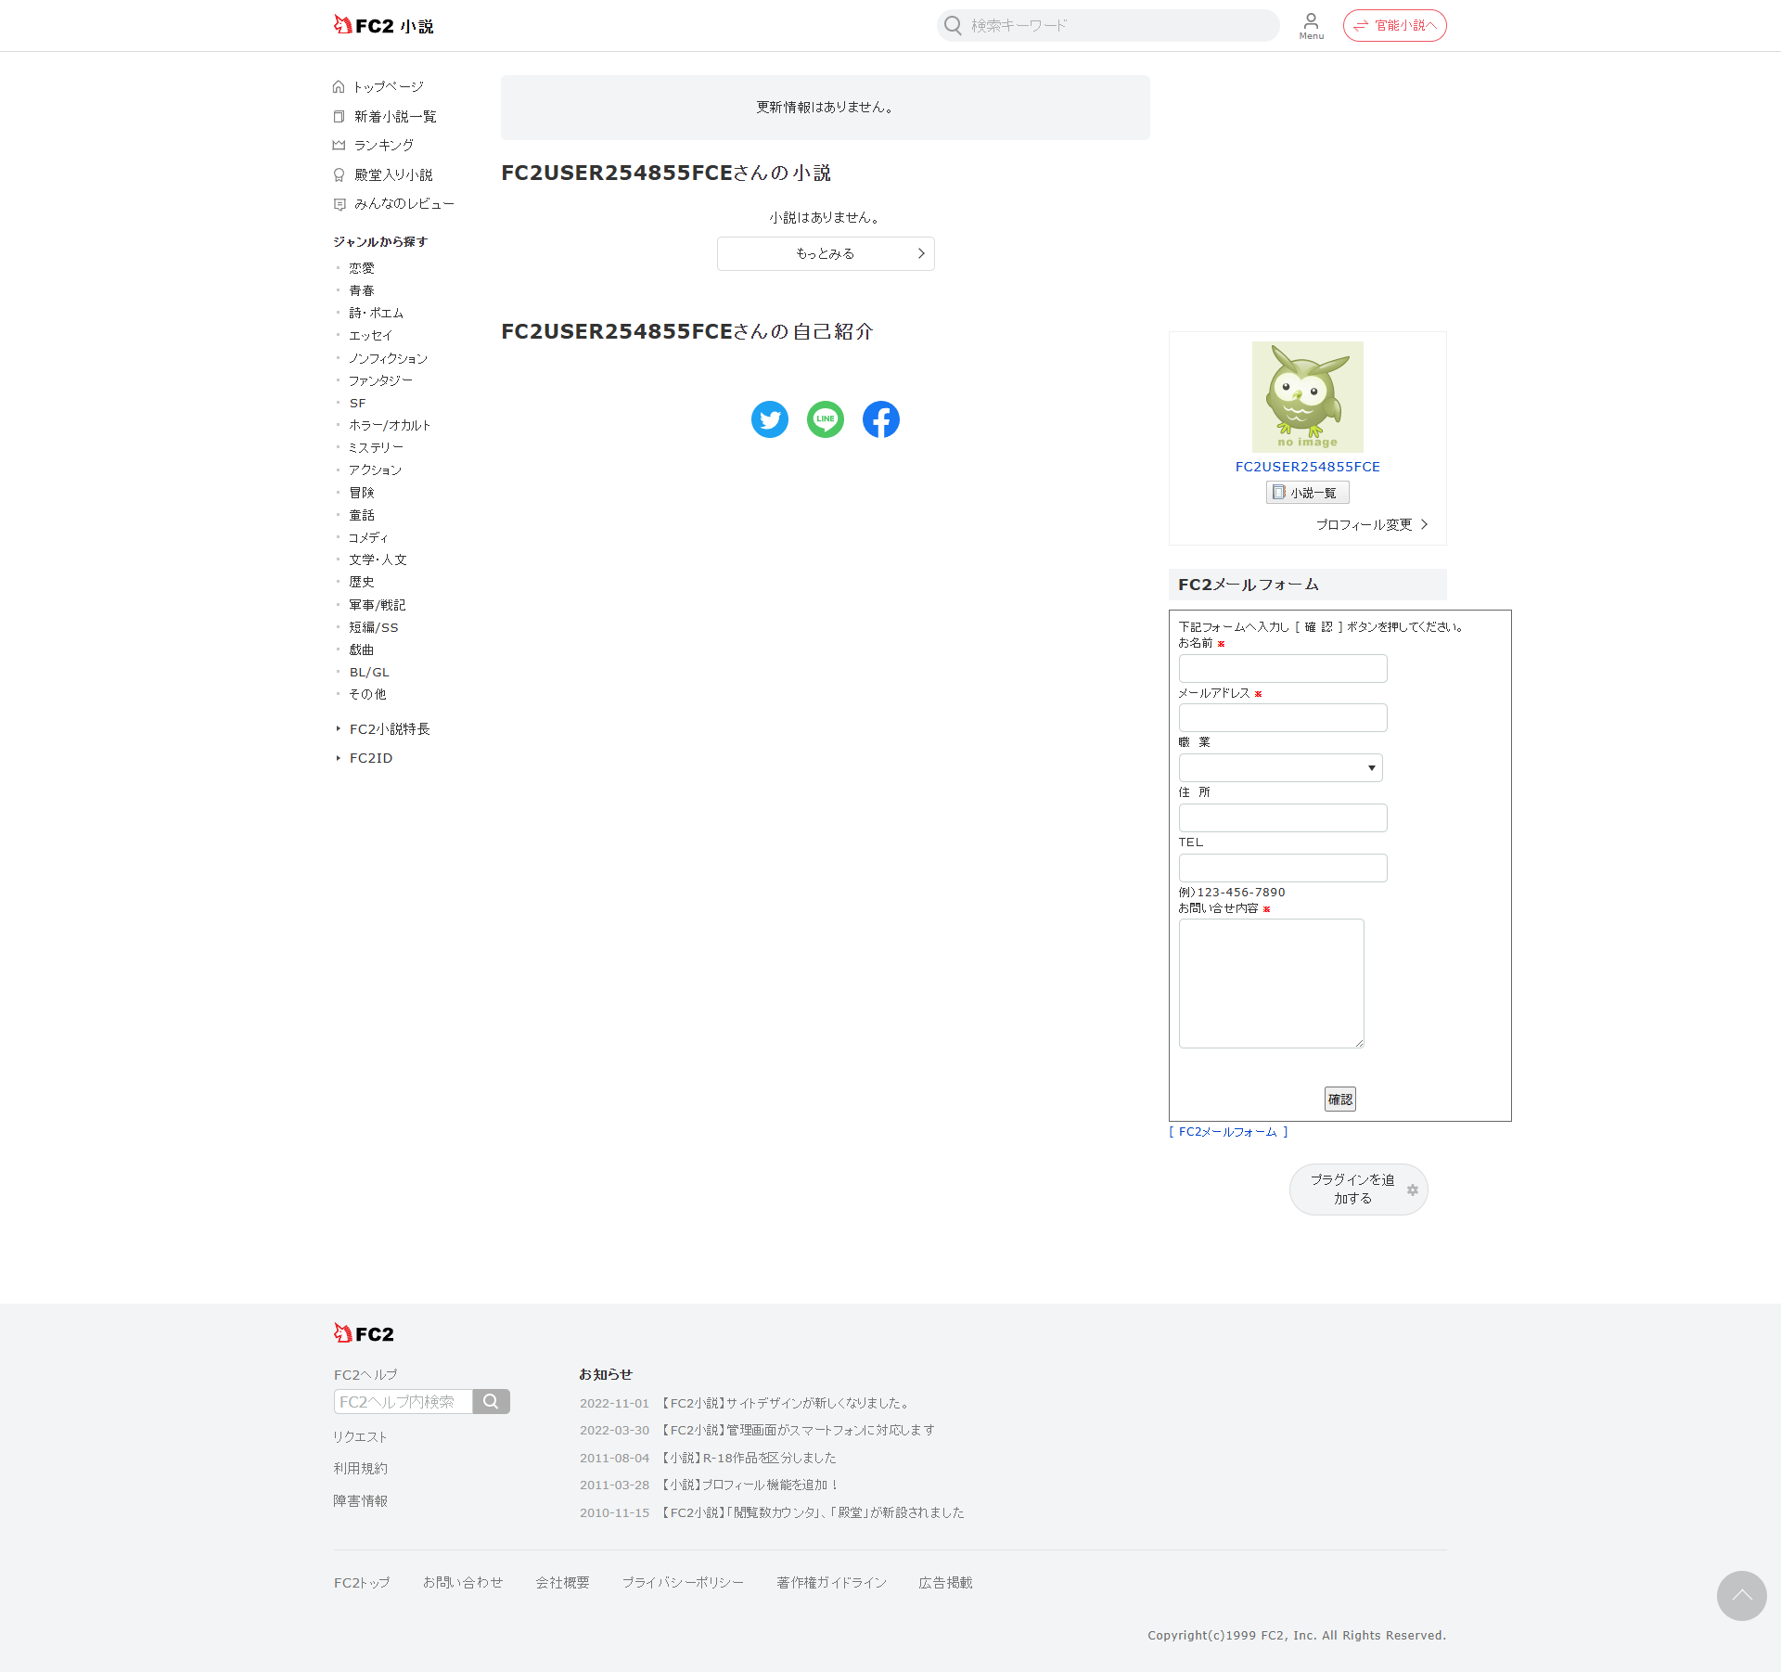Click the scroll-to-top arrow button

pos(1741,1595)
